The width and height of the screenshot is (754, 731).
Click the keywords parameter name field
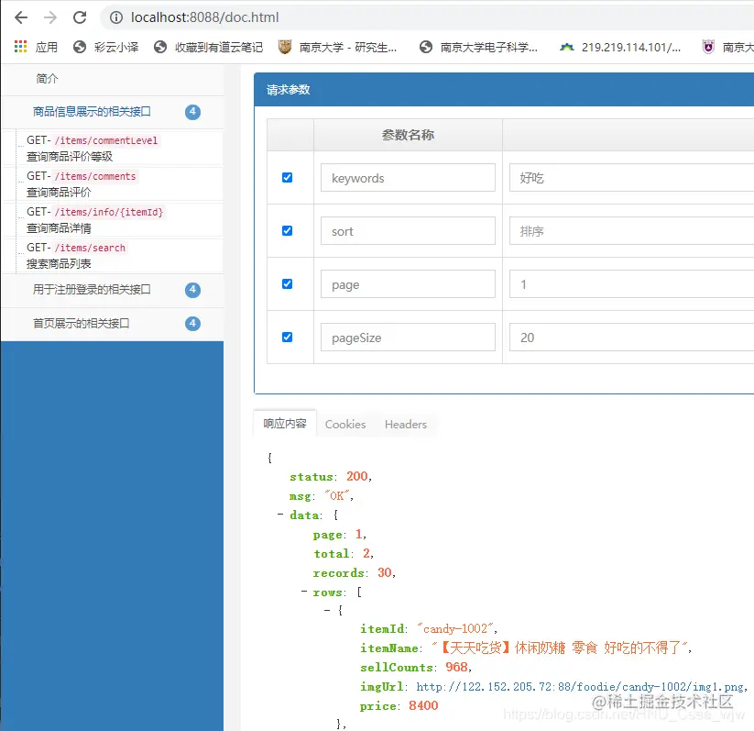(x=408, y=178)
